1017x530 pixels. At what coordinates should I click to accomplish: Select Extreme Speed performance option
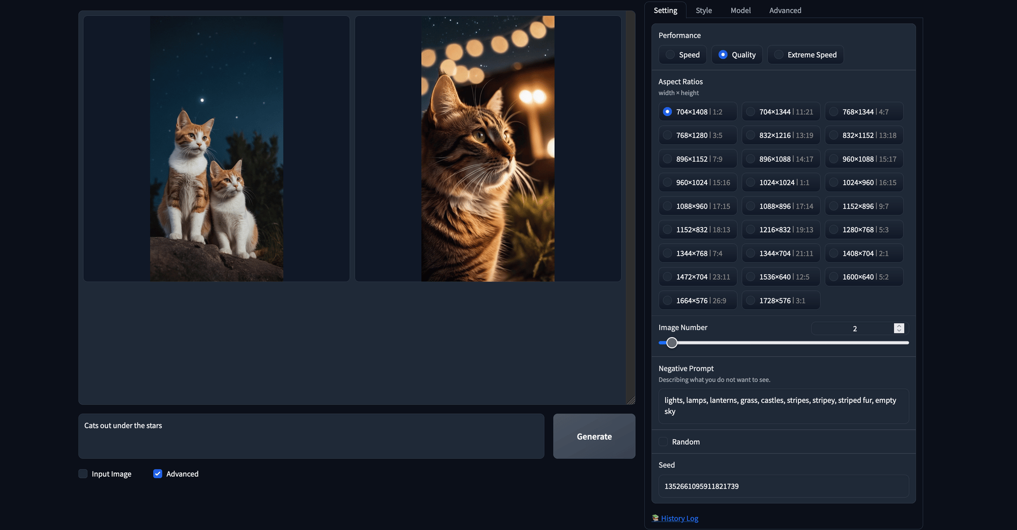click(805, 55)
